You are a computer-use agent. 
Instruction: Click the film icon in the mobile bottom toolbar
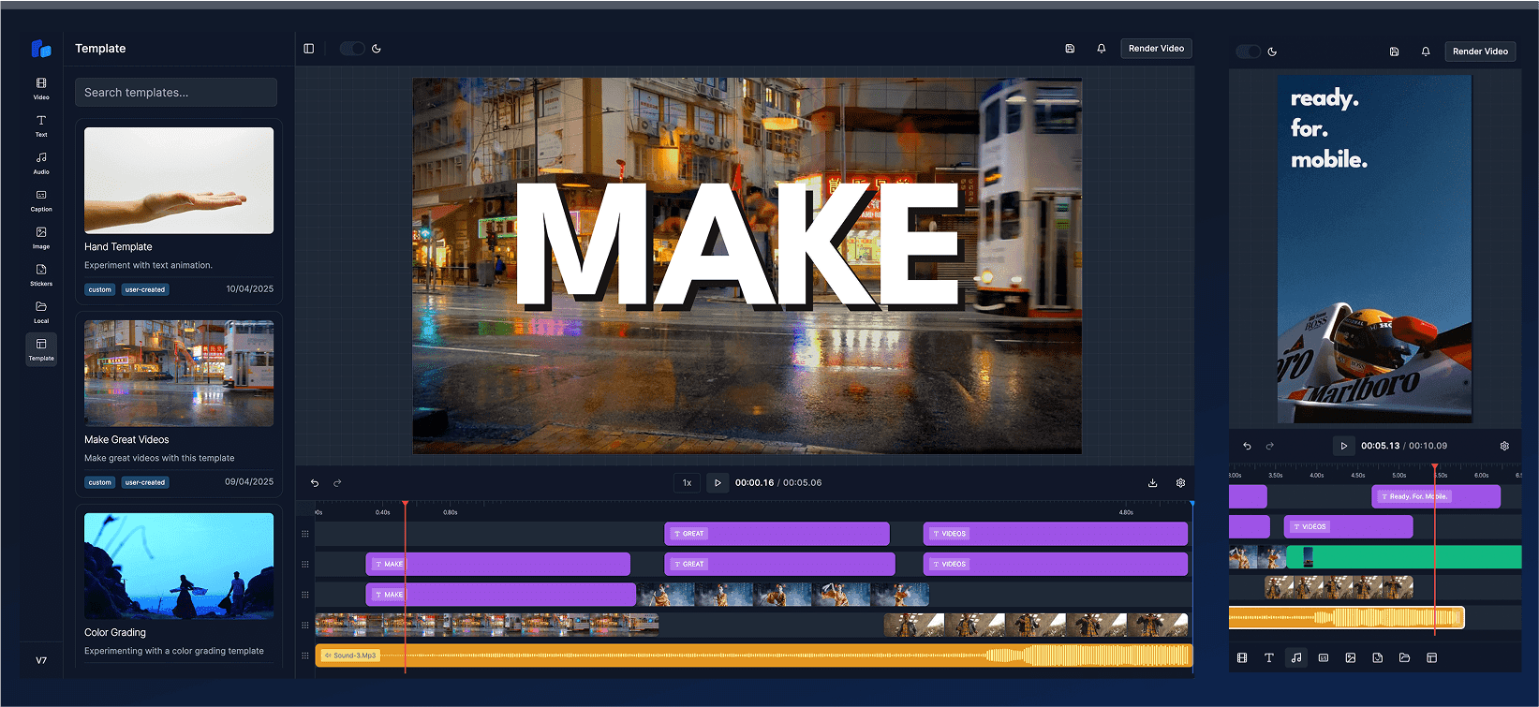tap(1242, 657)
